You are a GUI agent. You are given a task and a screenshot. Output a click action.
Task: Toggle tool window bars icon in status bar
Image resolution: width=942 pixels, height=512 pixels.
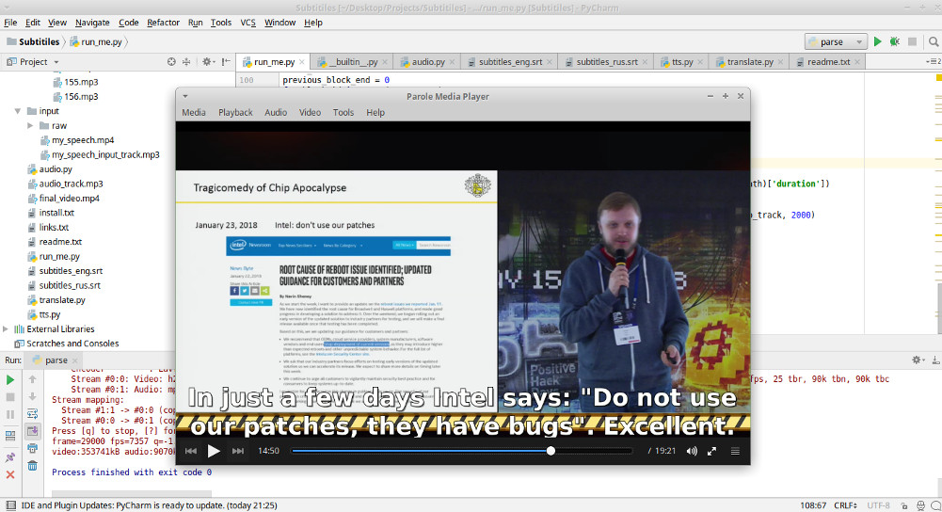[x=10, y=505]
